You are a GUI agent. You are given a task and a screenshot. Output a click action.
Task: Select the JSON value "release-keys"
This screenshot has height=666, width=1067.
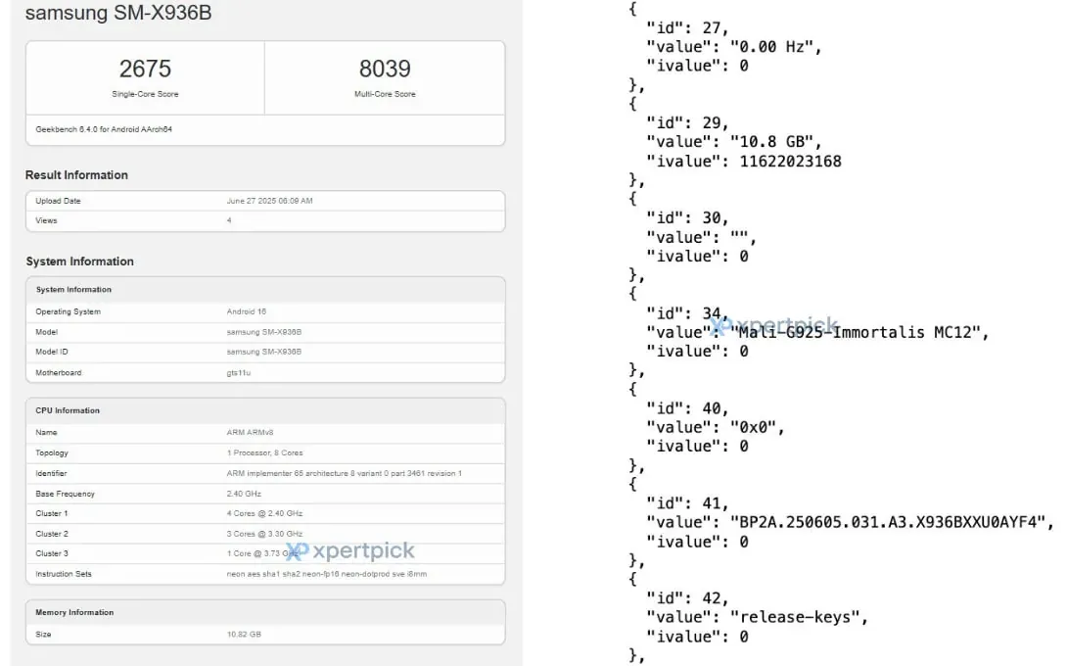[795, 618]
